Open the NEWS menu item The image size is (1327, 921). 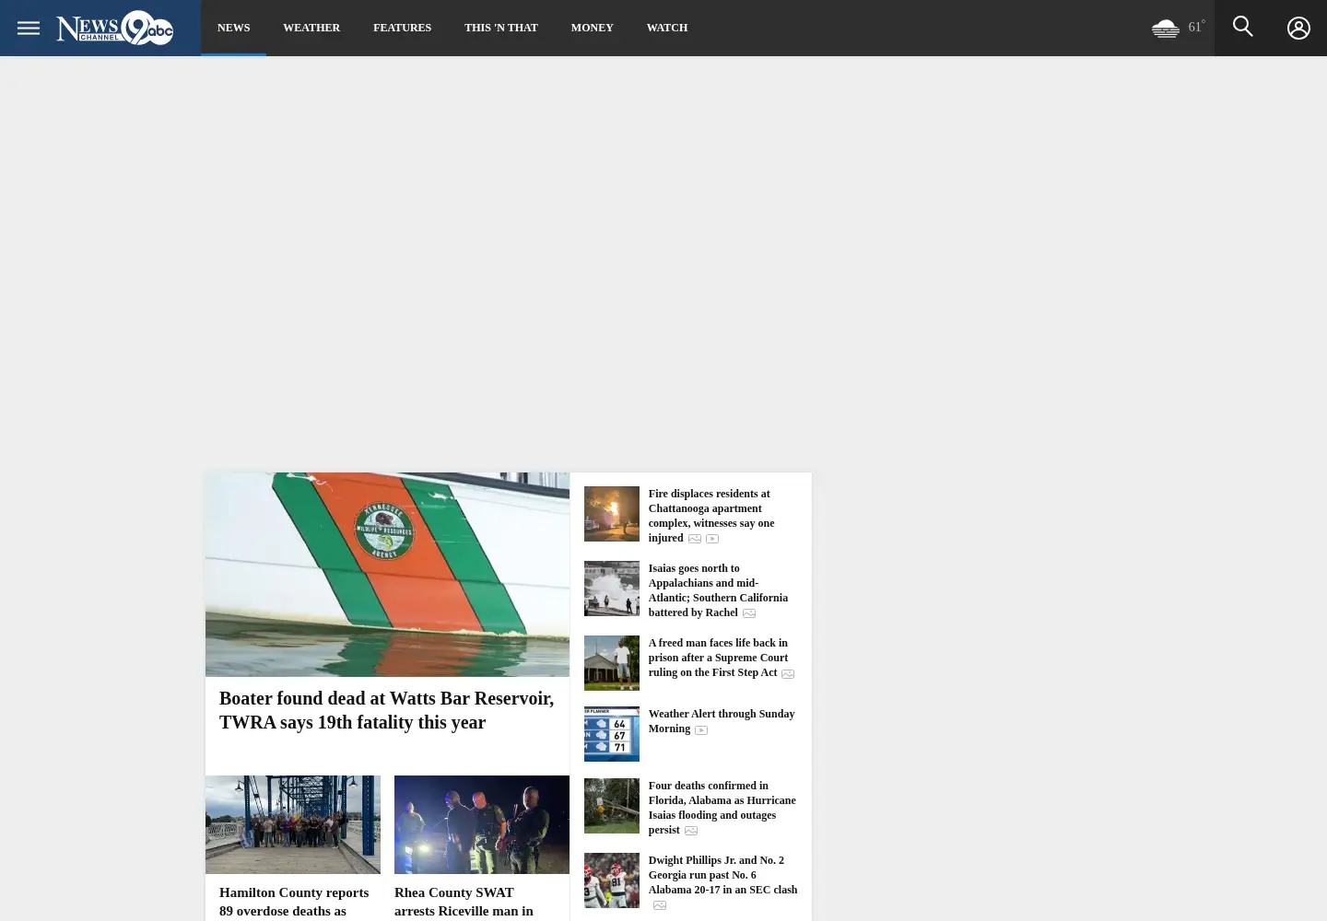[233, 28]
